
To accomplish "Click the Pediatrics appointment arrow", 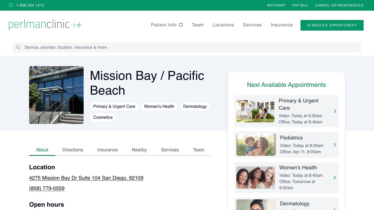I will (x=335, y=145).
